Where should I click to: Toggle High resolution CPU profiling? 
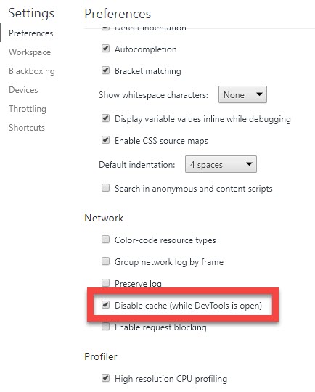pyautogui.click(x=105, y=377)
